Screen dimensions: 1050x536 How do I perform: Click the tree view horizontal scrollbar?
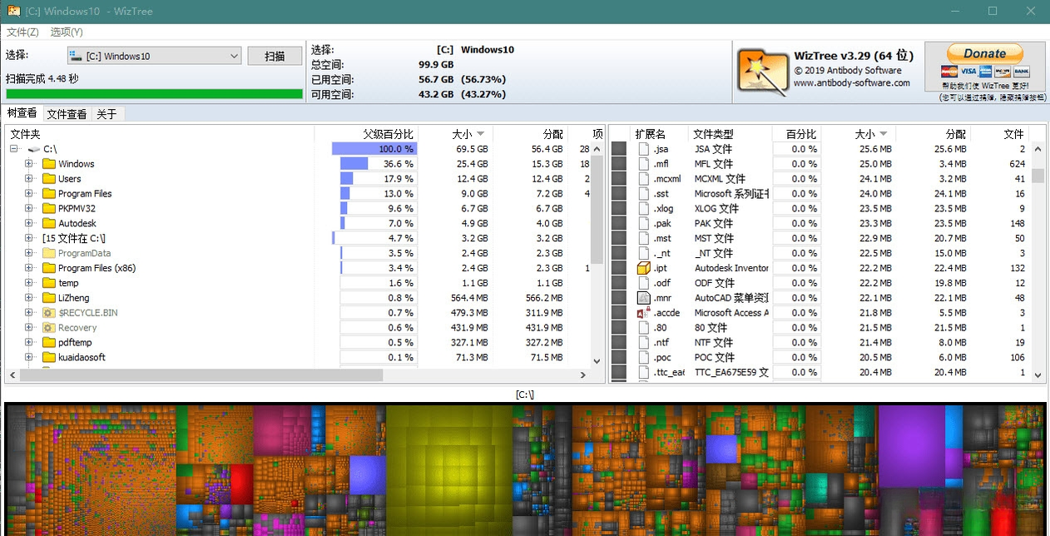tap(201, 375)
